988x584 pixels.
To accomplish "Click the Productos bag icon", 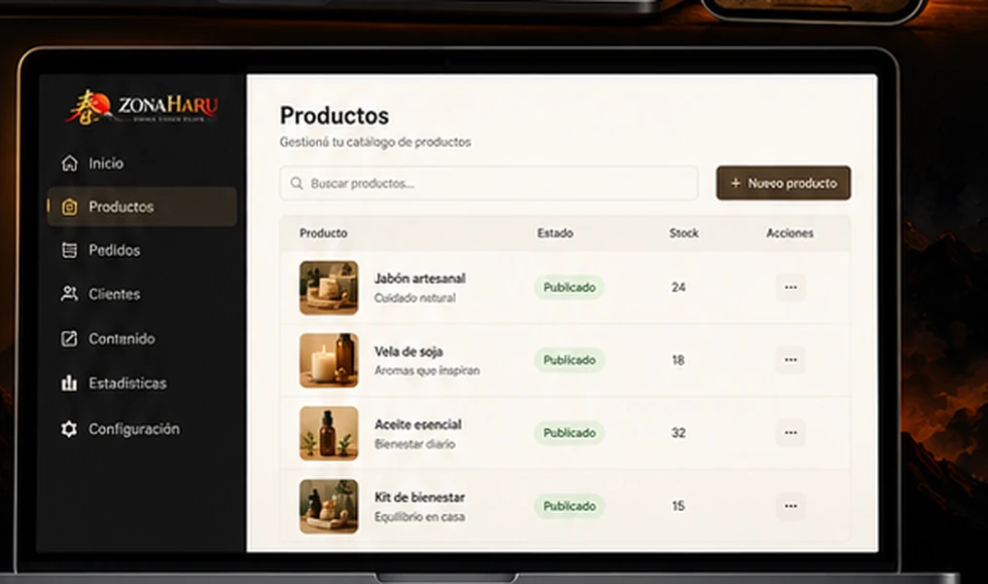I will point(69,207).
